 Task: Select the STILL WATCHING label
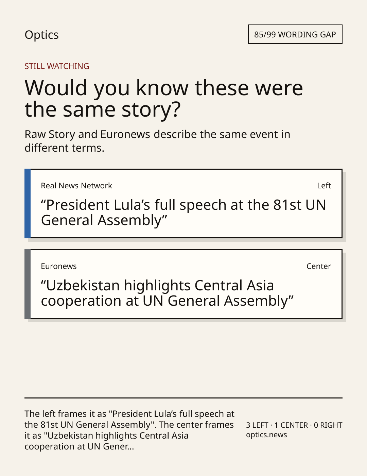pos(57,66)
